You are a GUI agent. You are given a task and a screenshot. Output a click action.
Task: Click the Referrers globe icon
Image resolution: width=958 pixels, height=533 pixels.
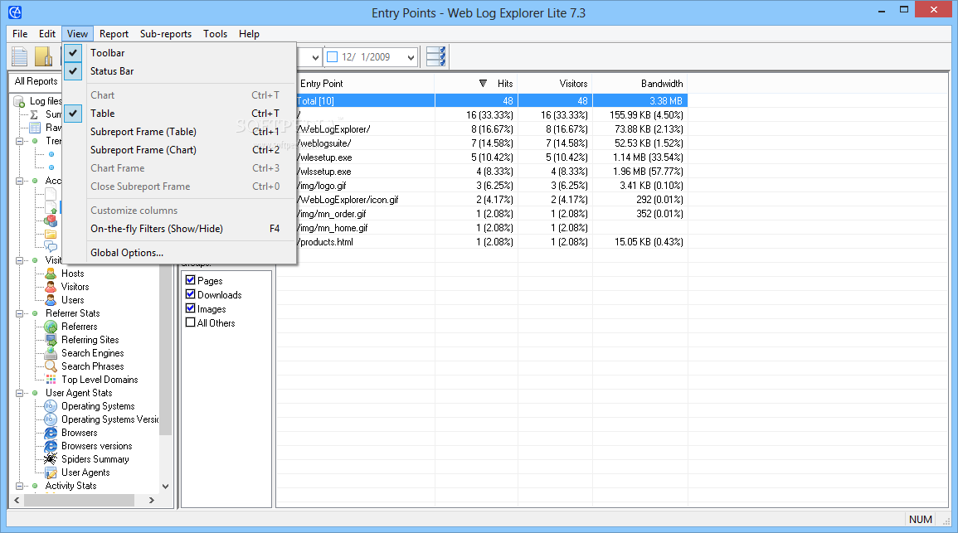[x=51, y=327]
